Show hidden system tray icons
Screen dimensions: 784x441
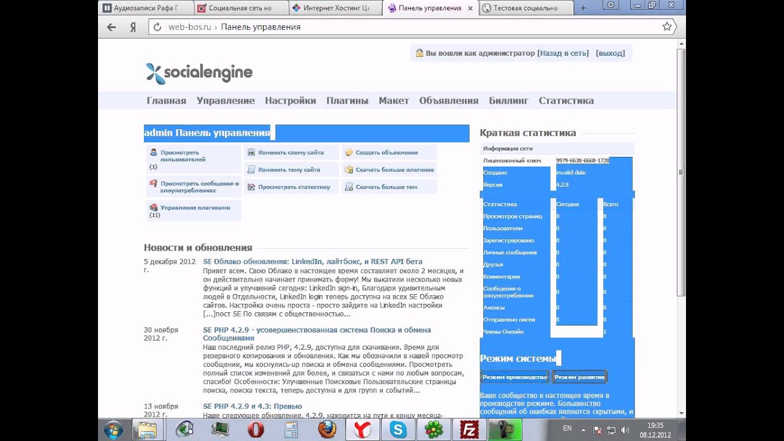(584, 429)
